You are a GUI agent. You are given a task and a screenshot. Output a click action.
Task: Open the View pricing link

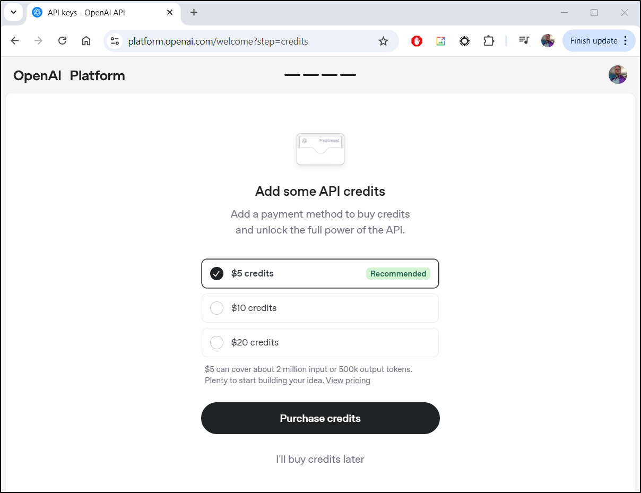coord(348,380)
